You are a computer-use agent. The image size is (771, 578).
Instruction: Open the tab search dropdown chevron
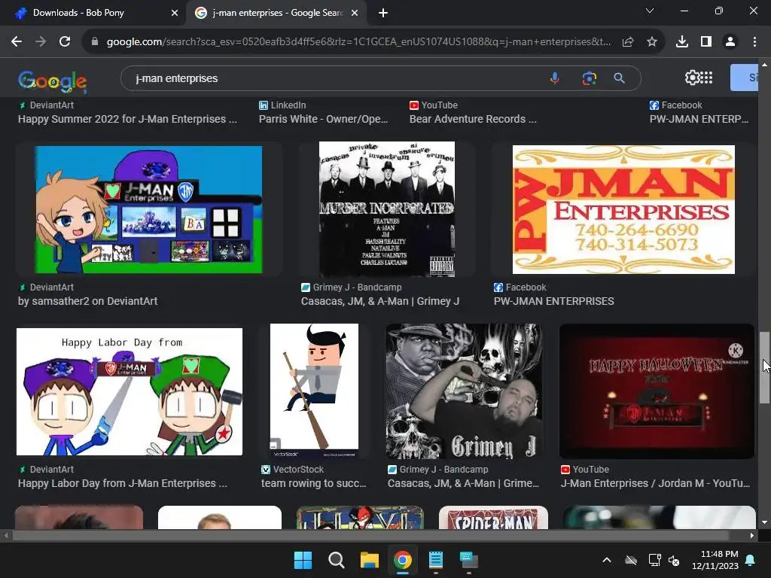click(650, 11)
